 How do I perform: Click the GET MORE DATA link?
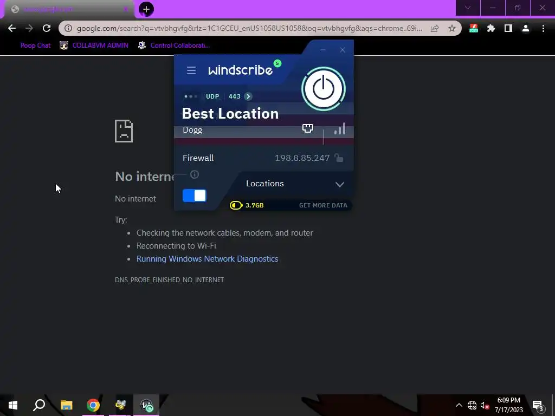[323, 205]
